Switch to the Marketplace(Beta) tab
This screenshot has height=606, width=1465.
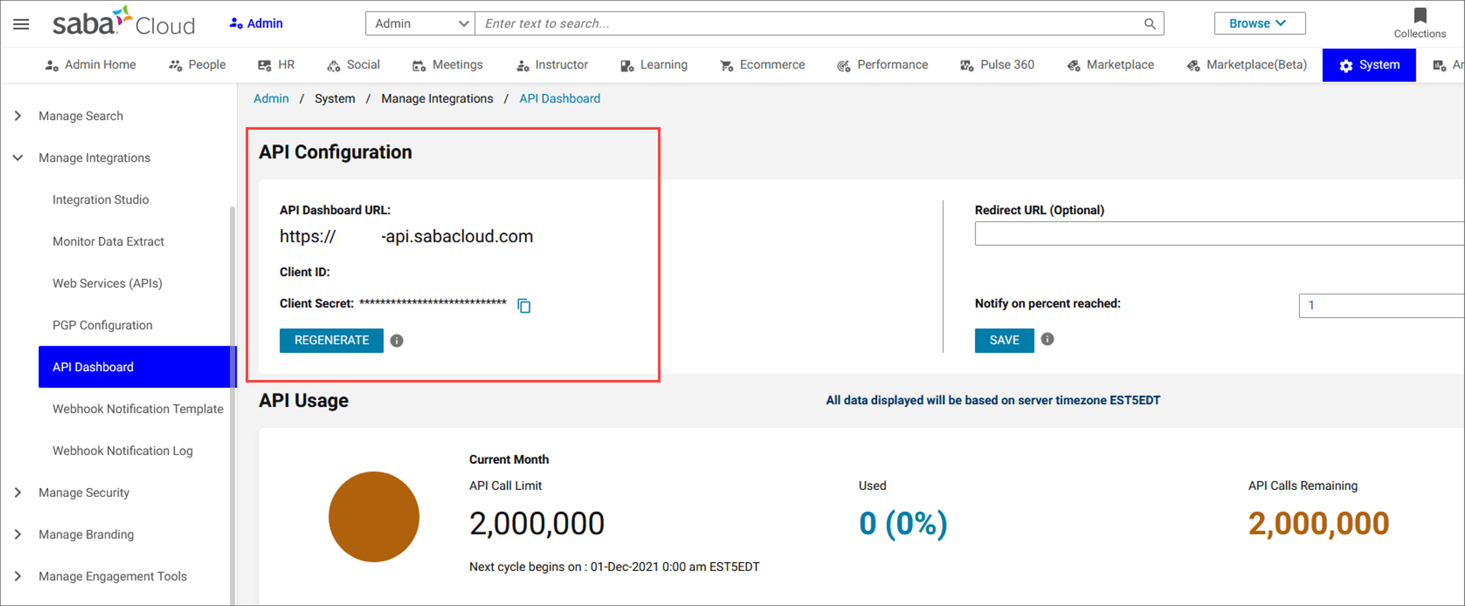tap(1247, 65)
